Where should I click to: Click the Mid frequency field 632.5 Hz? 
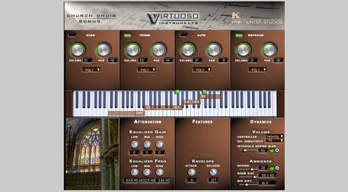click(147, 180)
